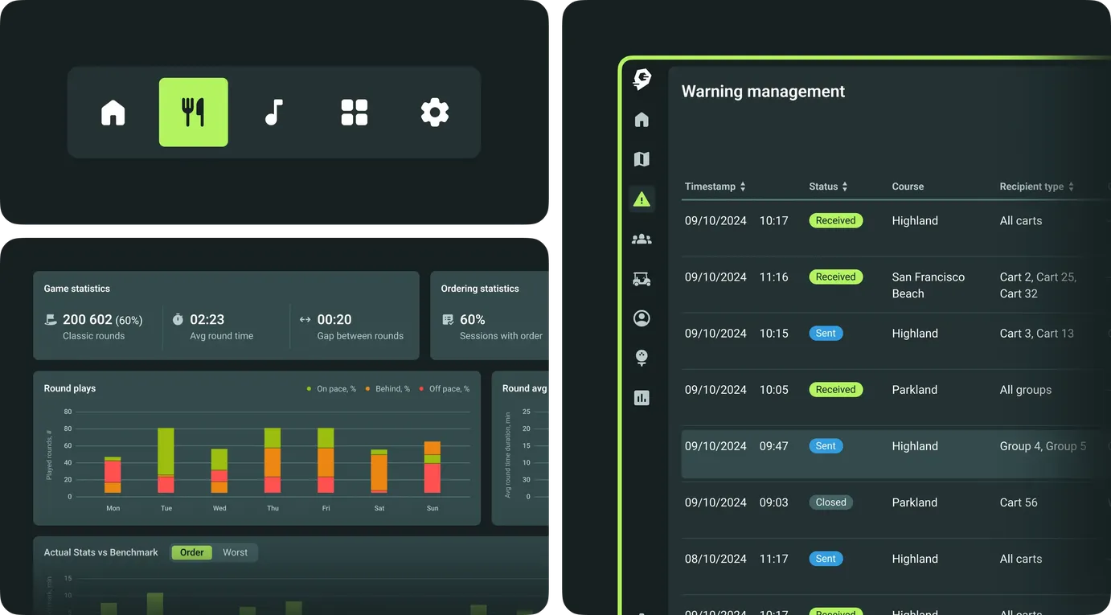Click the hat icon beside Classic rounds
The image size is (1111, 615).
51,320
